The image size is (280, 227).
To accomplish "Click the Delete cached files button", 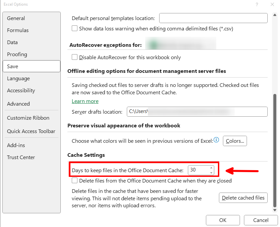I will (243, 198).
